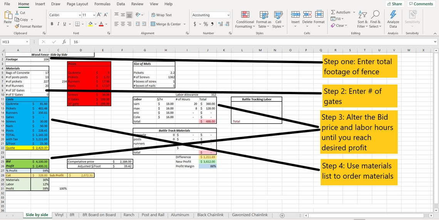Open the Review ribbon tab
Viewport: 439px width, 220px height.
coord(137,4)
